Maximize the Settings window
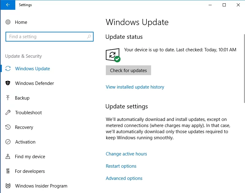 coord(224,5)
